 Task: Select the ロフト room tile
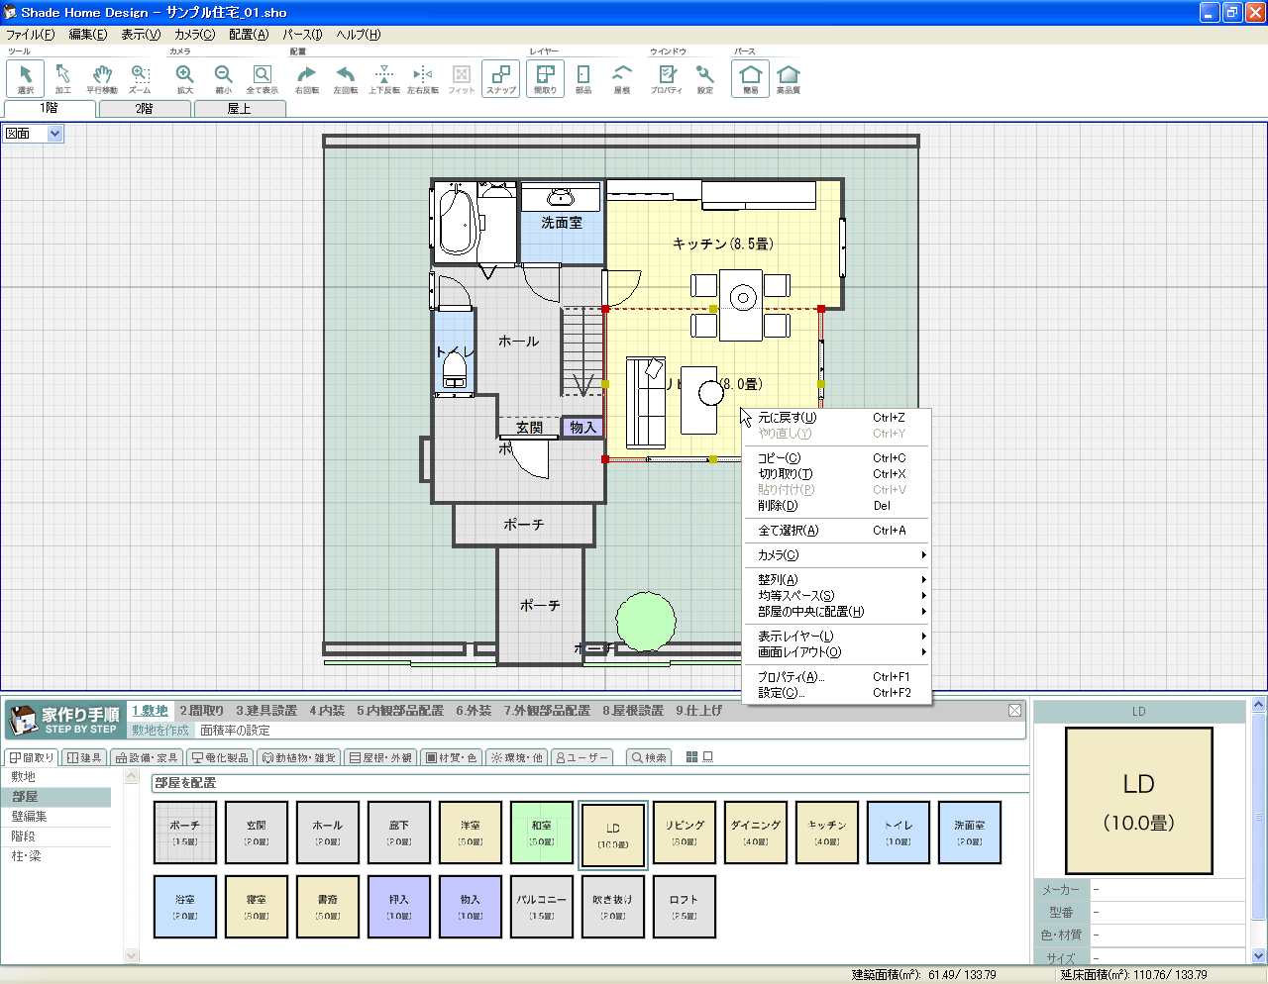point(685,907)
